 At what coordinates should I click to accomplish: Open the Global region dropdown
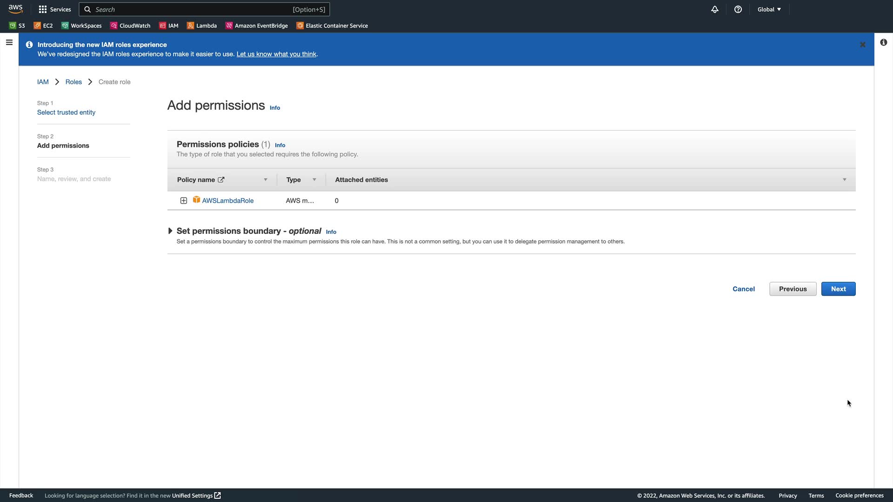pos(769,9)
